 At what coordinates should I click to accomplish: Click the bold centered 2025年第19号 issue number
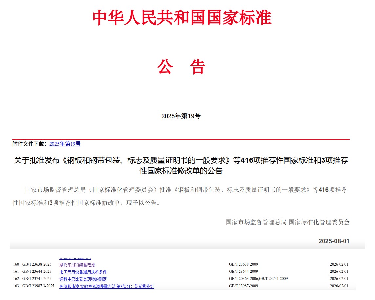pyautogui.click(x=181, y=116)
